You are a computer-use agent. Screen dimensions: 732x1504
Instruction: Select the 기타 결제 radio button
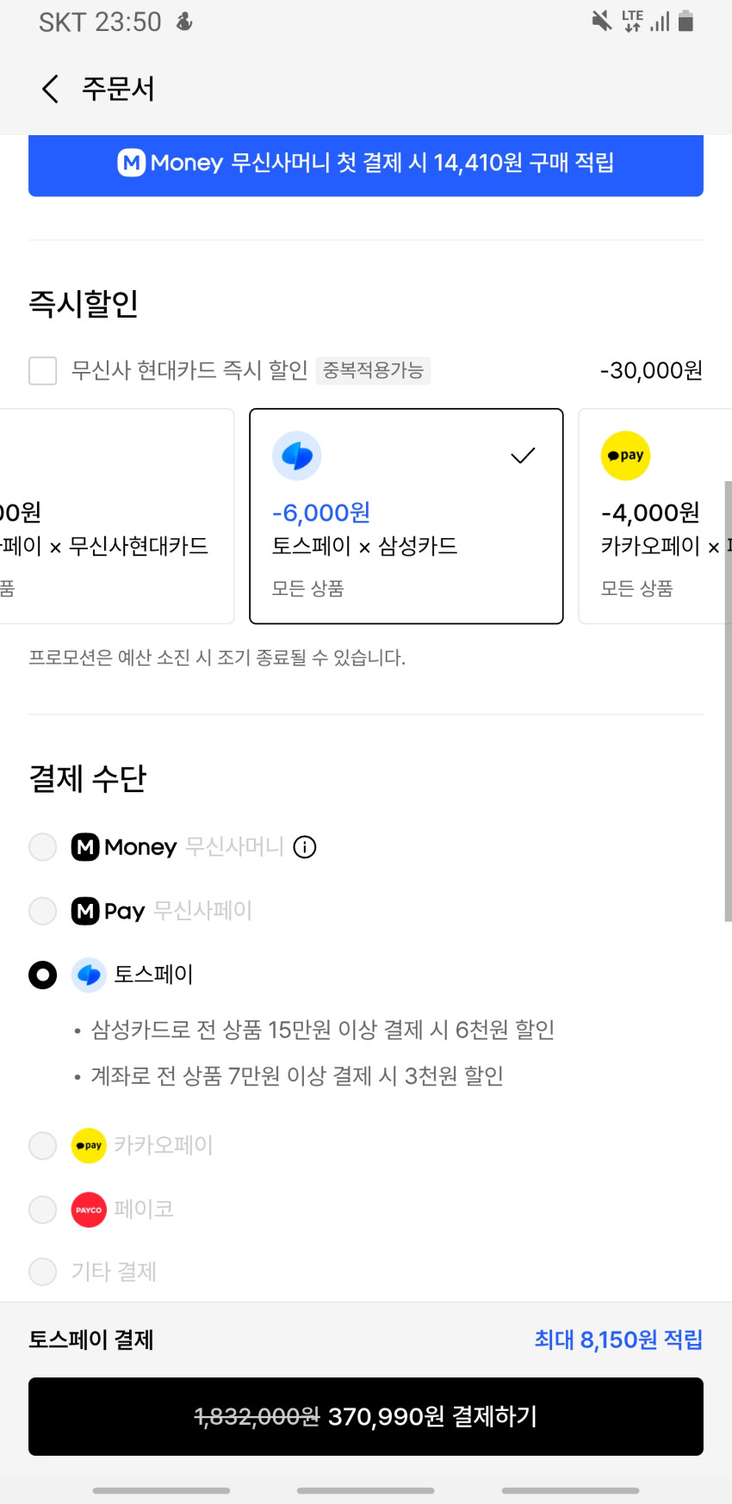pos(43,1272)
